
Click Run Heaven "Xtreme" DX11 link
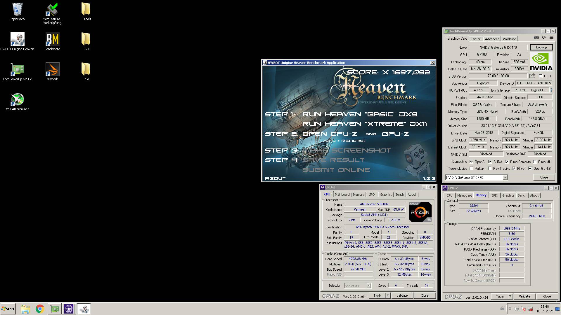point(365,124)
